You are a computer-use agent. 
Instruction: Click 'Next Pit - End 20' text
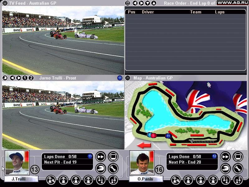pos(185,162)
